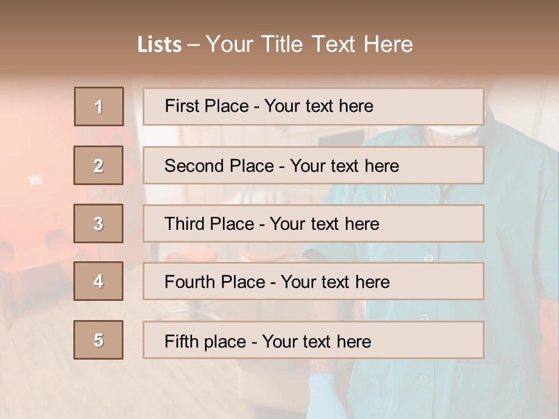
Task: Select the "Fourth Place" text box
Action: coord(313,281)
